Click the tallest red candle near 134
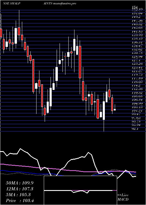 [80, 62]
